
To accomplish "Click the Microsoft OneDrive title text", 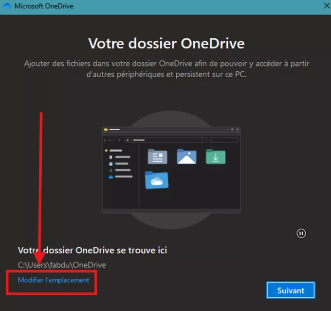I will pyautogui.click(x=44, y=6).
